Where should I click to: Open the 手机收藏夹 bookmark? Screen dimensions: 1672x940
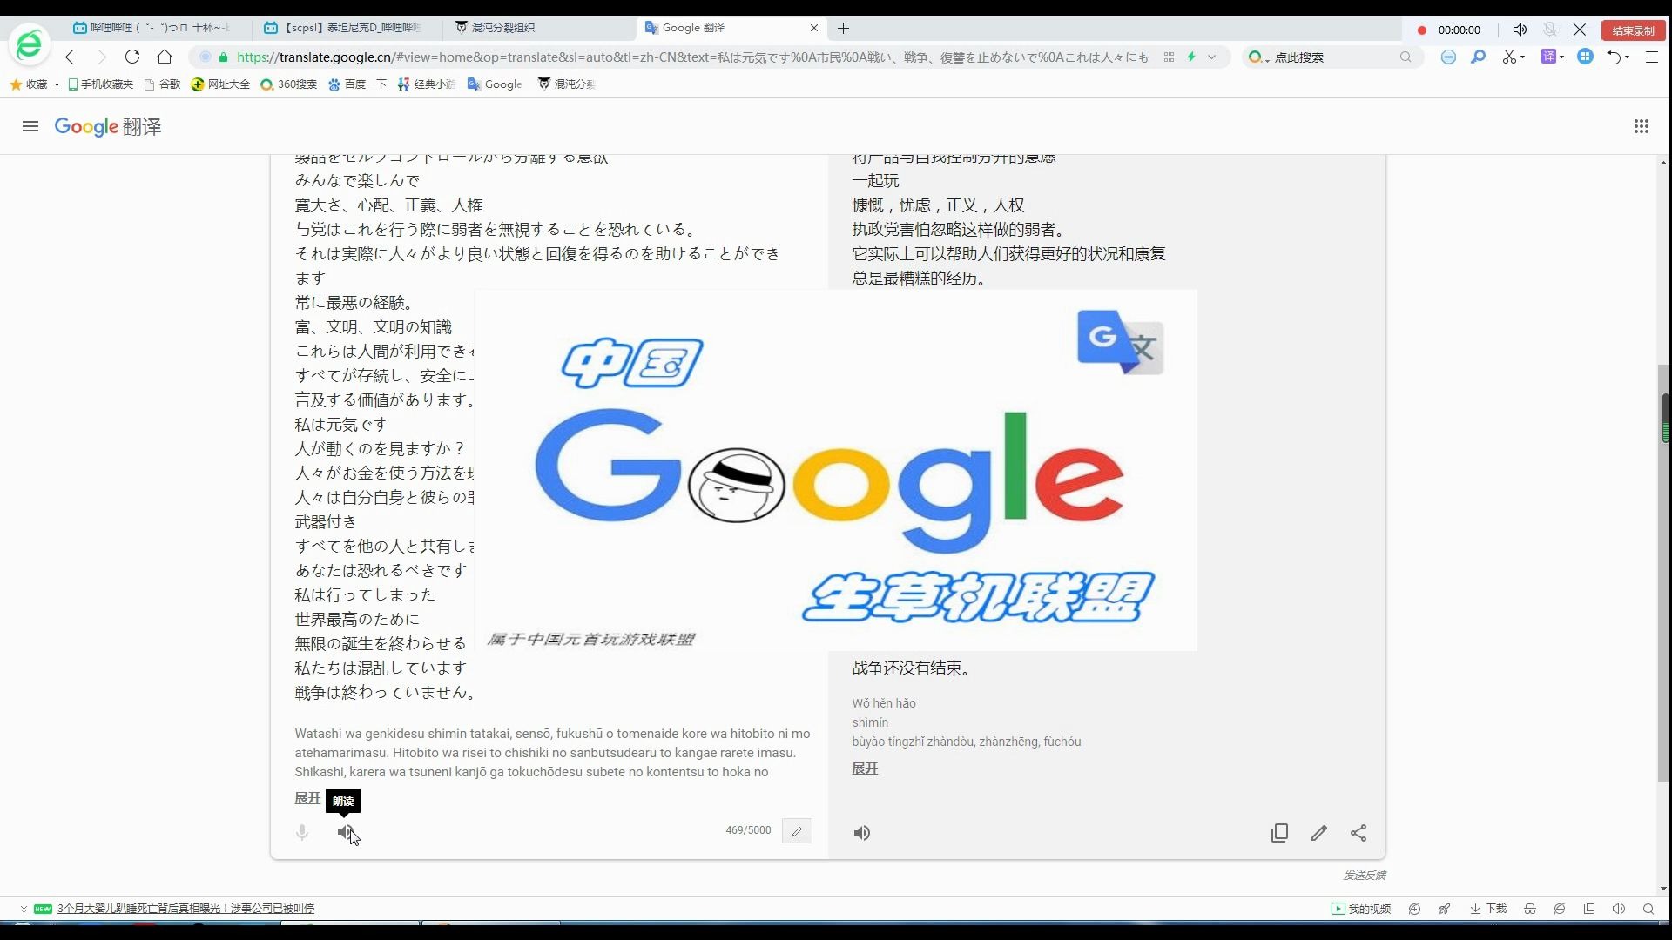pyautogui.click(x=101, y=84)
